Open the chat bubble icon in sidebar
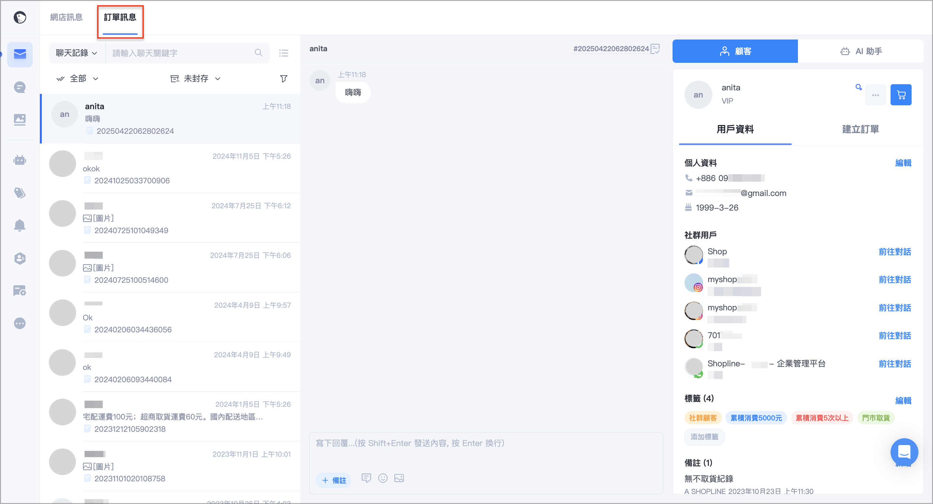 coord(20,87)
